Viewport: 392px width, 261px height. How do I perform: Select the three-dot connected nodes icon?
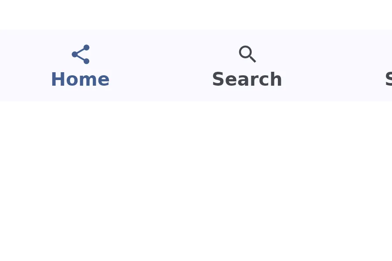click(x=81, y=54)
